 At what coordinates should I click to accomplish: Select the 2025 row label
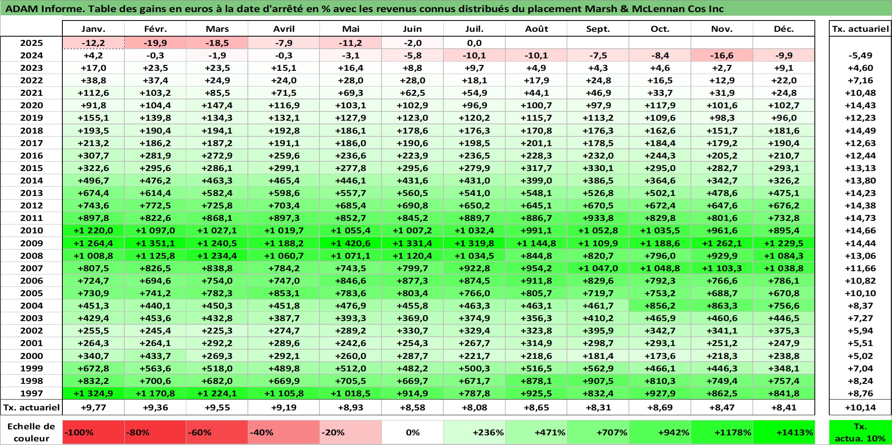[31, 43]
